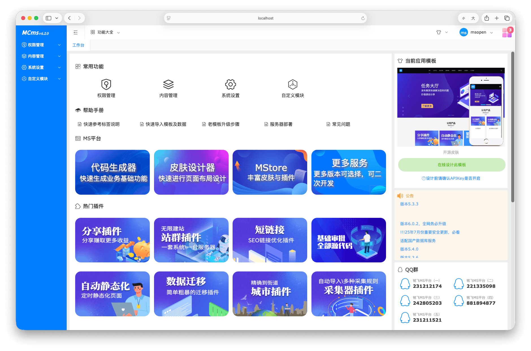Viewport: 531px width, 351px height.
Task: Open the 系统设置 gear icon shortcut
Action: point(231,84)
